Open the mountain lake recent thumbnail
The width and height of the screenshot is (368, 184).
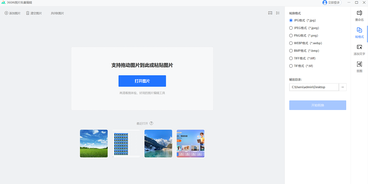click(x=158, y=144)
